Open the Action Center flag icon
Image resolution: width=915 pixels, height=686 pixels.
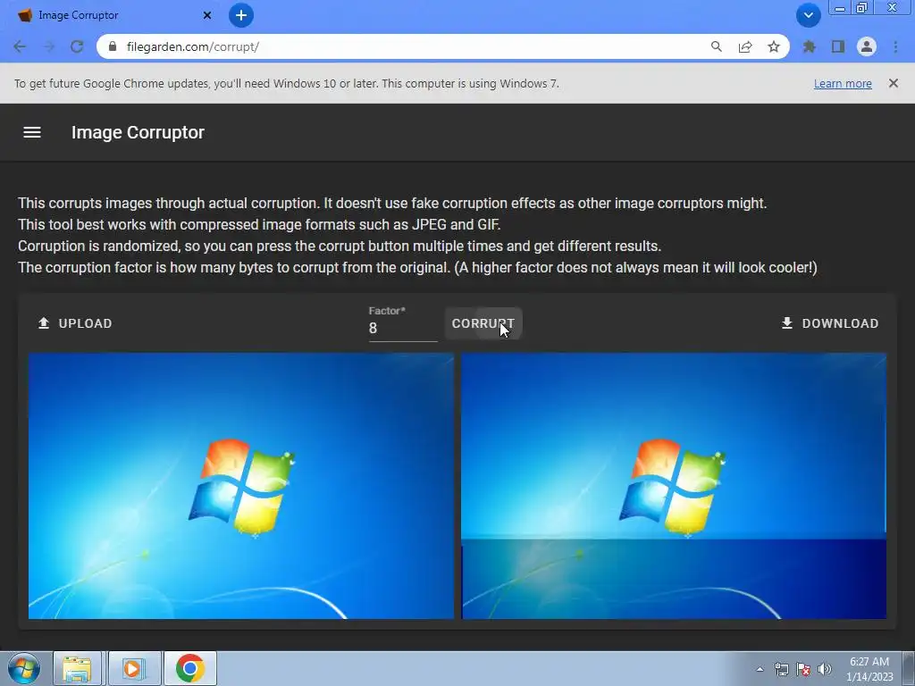(x=803, y=669)
